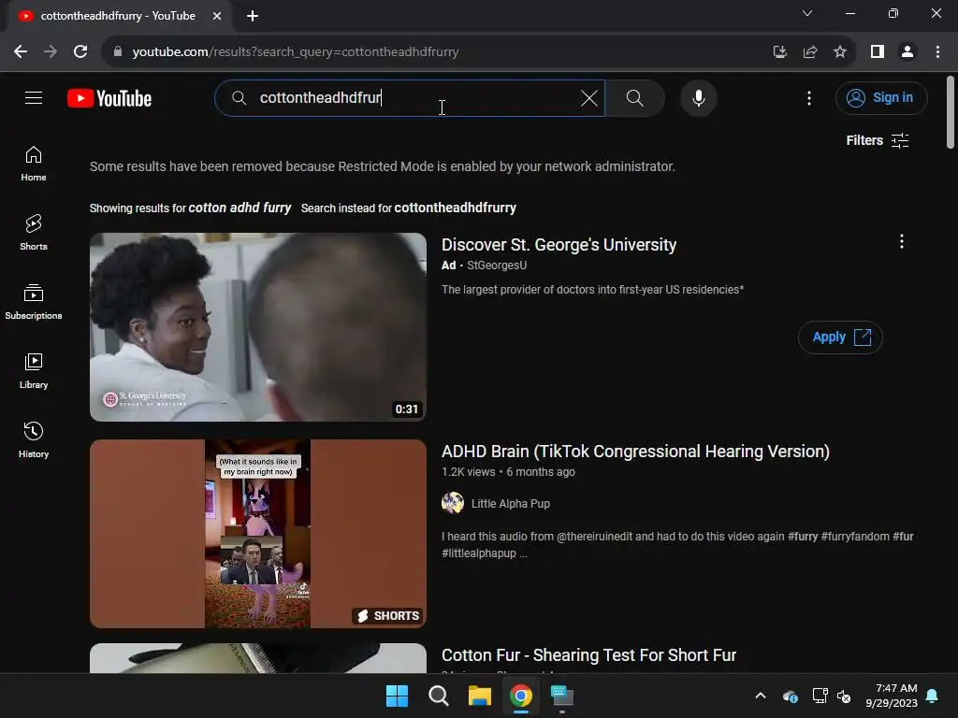Open File Explorer from taskbar
Screen dimensions: 958x718
point(480,696)
